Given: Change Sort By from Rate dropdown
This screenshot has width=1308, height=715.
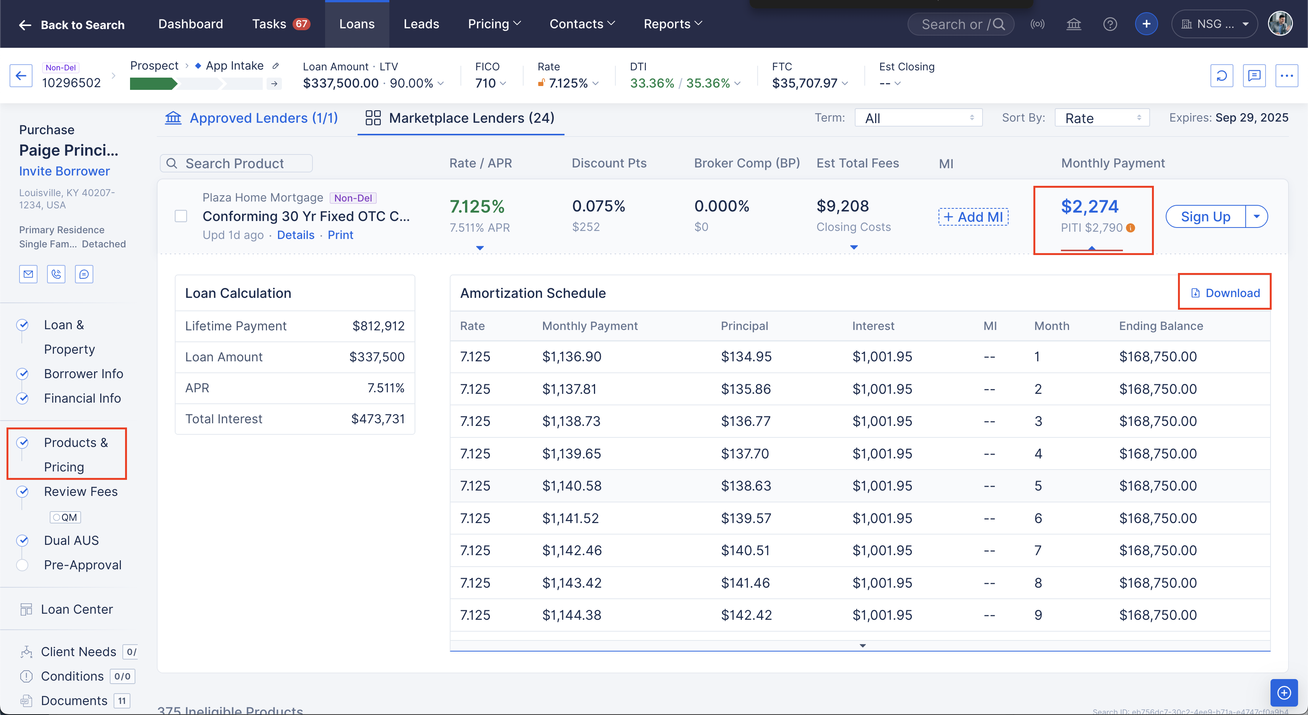Looking at the screenshot, I should (x=1102, y=117).
